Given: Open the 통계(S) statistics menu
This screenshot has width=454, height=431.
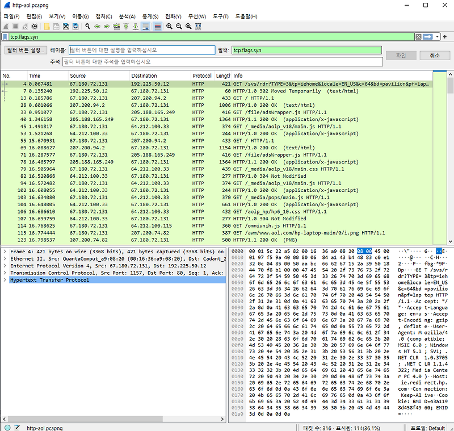Looking at the screenshot, I should (151, 16).
